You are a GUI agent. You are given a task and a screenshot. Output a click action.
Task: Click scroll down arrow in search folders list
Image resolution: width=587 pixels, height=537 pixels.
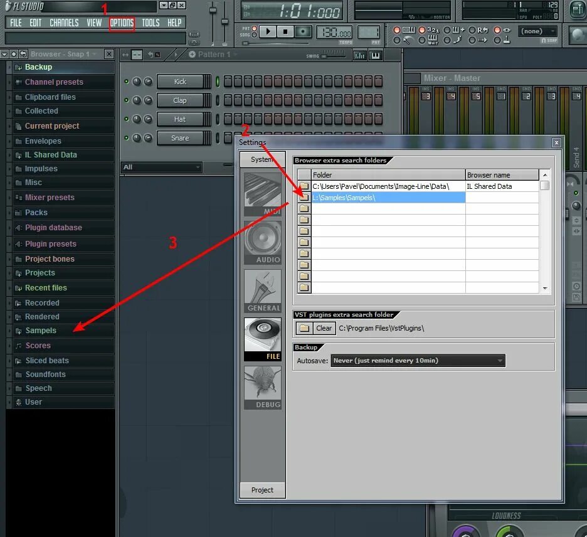click(x=545, y=289)
